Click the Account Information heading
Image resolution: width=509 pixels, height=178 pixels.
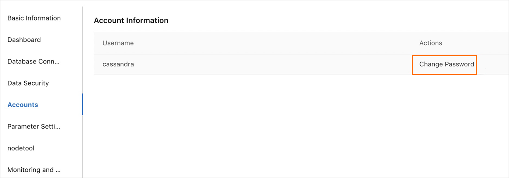(x=131, y=21)
